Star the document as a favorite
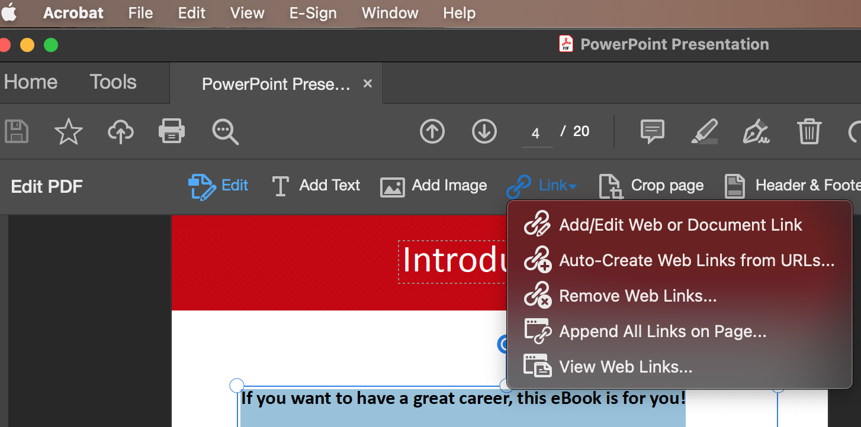 [x=68, y=131]
